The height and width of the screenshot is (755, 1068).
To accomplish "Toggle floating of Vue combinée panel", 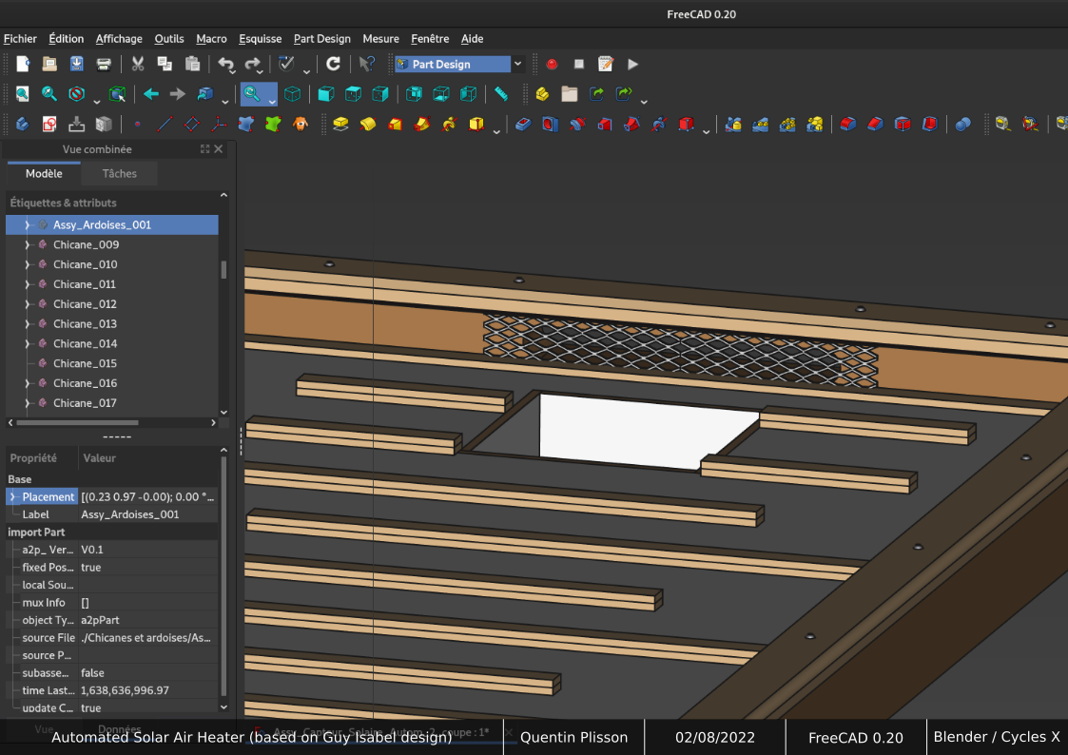I will (205, 149).
